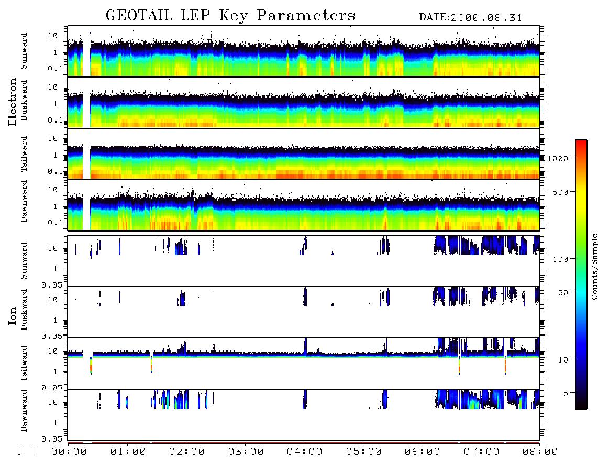This screenshot has height=461, width=598.
Task: Click the 02:00 time tick label
Action: tap(187, 452)
